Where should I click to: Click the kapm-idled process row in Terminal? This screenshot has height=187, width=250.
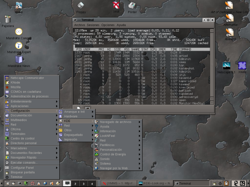coord(141,81)
